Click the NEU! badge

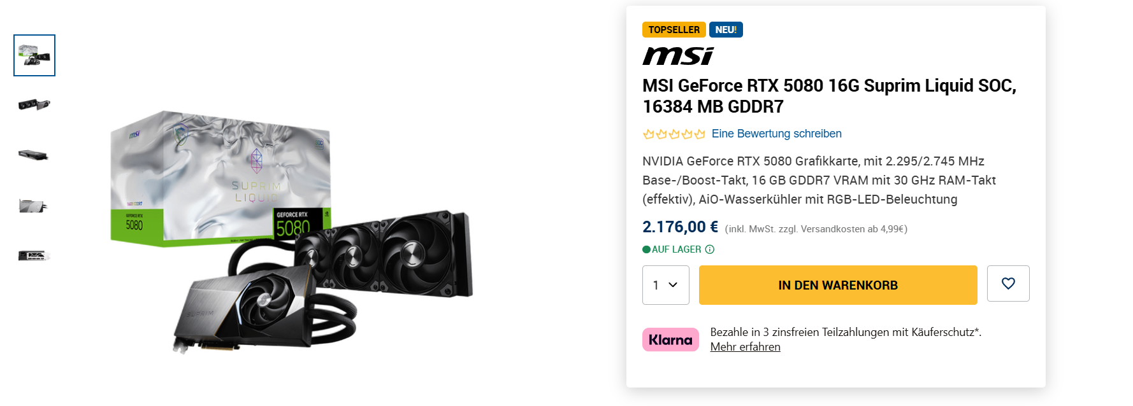(726, 29)
